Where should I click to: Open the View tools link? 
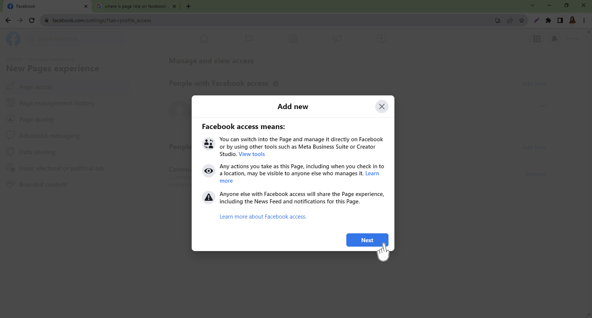tap(252, 154)
